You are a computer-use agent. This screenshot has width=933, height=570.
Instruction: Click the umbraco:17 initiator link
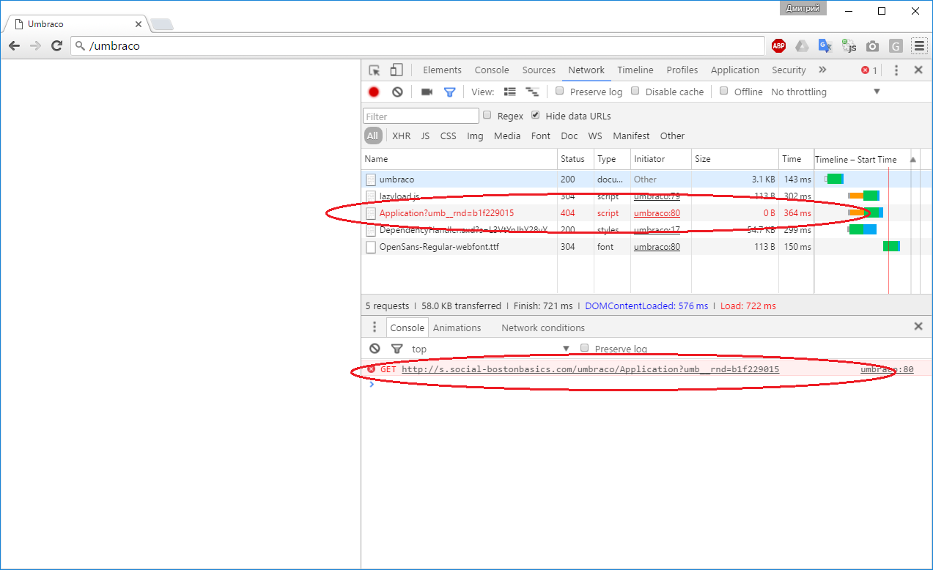coord(657,230)
